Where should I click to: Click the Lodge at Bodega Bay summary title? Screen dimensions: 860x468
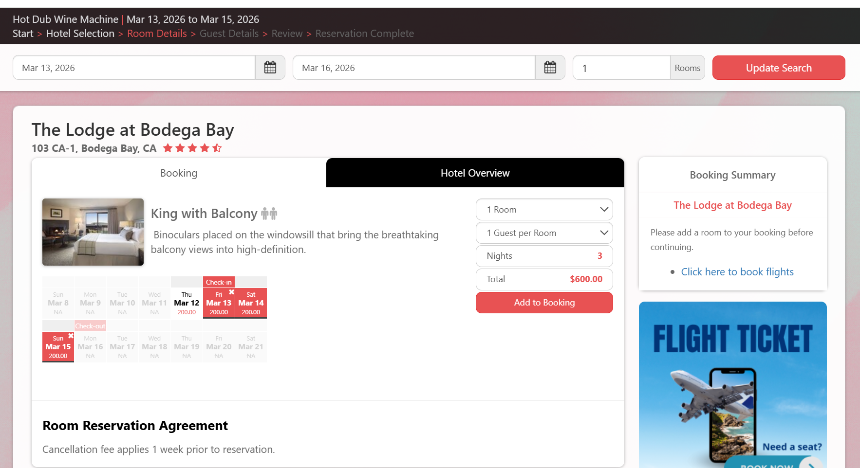(x=732, y=205)
